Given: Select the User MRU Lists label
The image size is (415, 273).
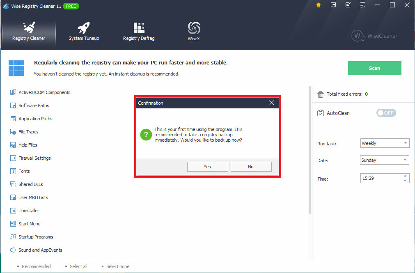Looking at the screenshot, I should (33, 197).
